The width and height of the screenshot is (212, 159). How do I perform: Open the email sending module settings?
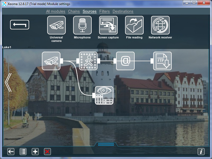125,61
